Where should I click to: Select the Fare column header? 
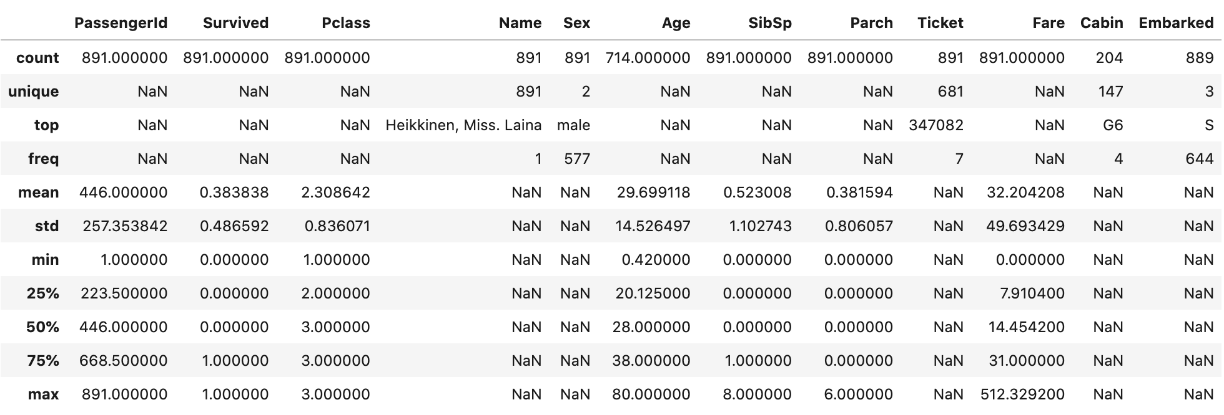click(x=1049, y=23)
